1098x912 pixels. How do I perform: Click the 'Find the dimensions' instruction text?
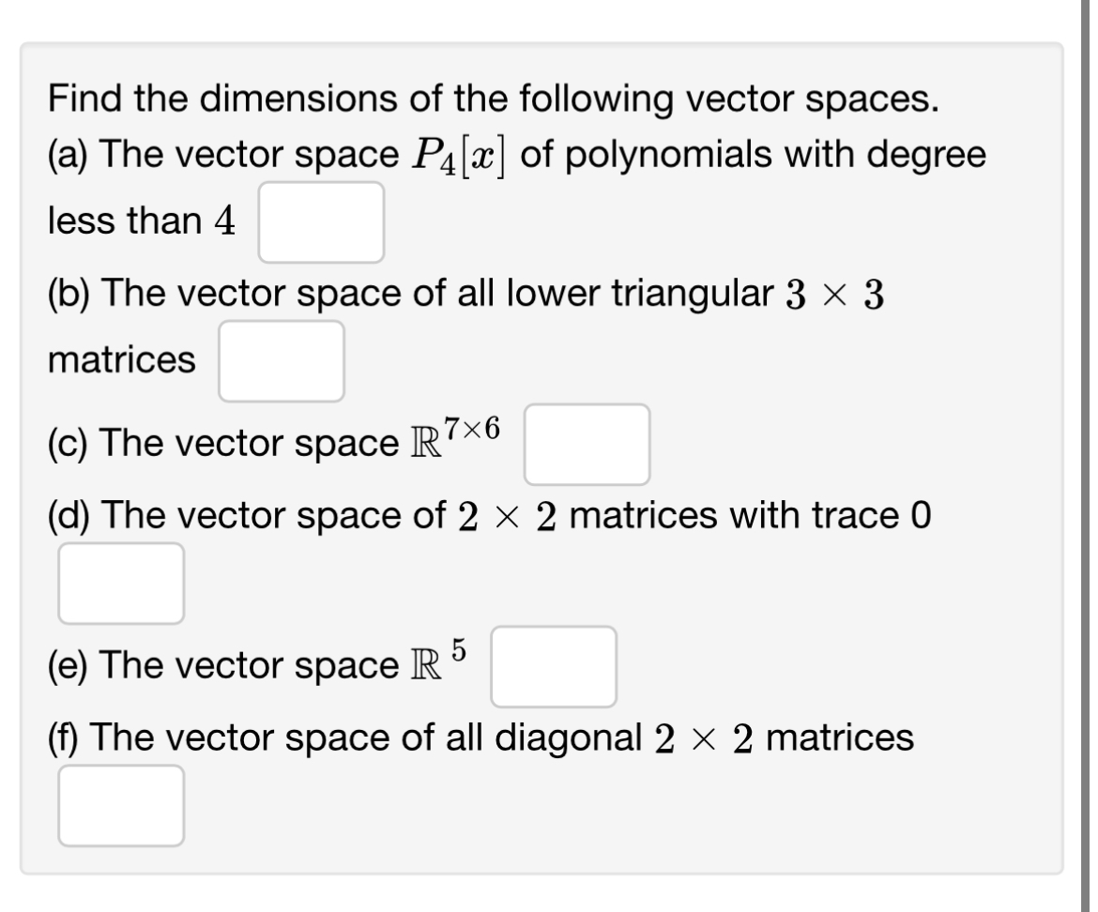(x=493, y=98)
